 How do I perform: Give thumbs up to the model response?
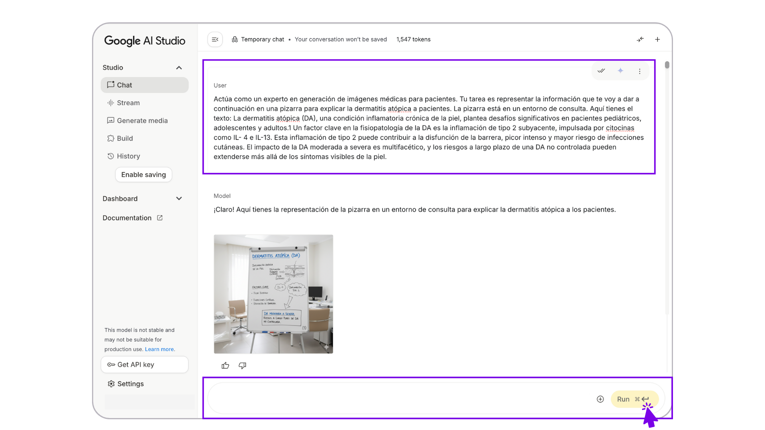tap(226, 365)
